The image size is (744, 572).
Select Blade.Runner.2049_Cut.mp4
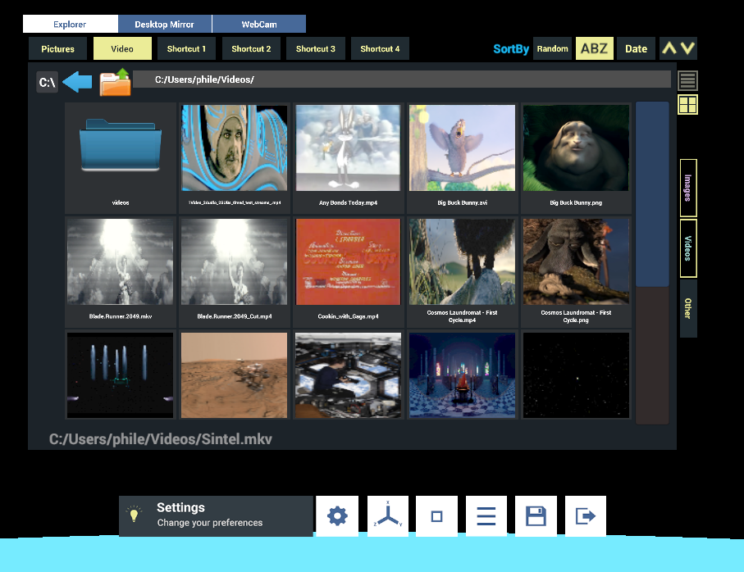coord(235,272)
